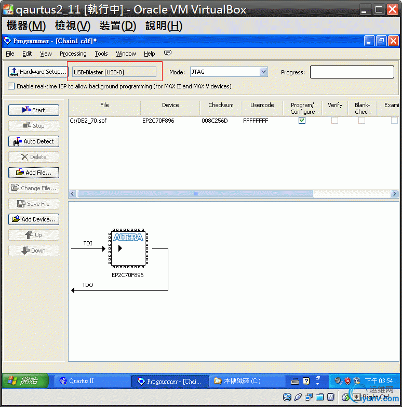Click the Progress bar field

pos(352,72)
